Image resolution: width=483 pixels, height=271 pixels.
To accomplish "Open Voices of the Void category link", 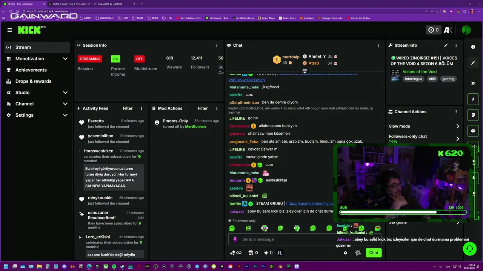I will point(420,72).
